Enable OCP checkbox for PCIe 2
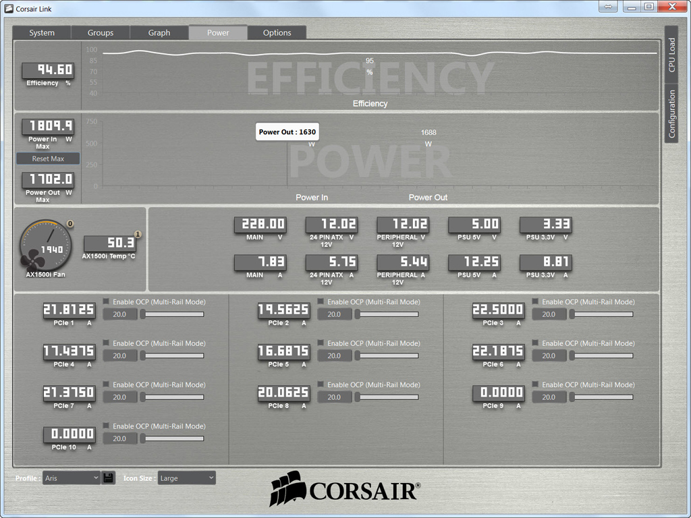Screen dimensions: 691x518 click(321, 301)
